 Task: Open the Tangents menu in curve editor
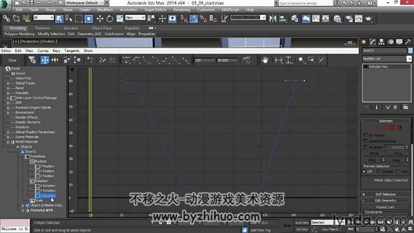[72, 51]
